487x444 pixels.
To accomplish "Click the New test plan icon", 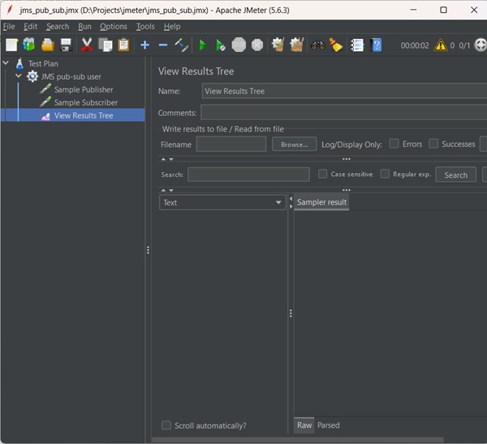I will click(11, 45).
